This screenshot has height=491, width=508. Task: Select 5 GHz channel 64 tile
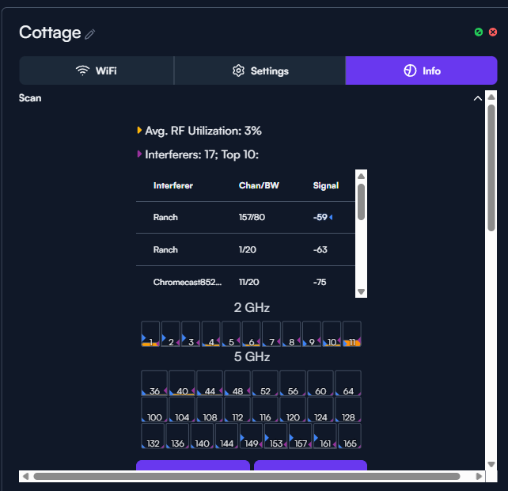(348, 383)
